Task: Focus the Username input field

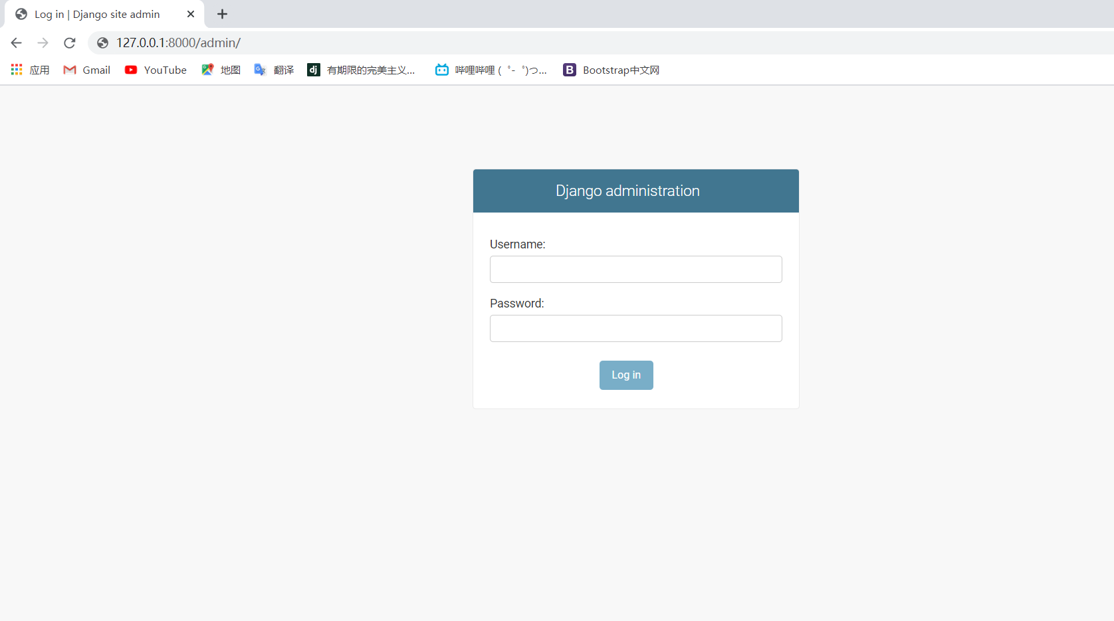Action: click(636, 269)
